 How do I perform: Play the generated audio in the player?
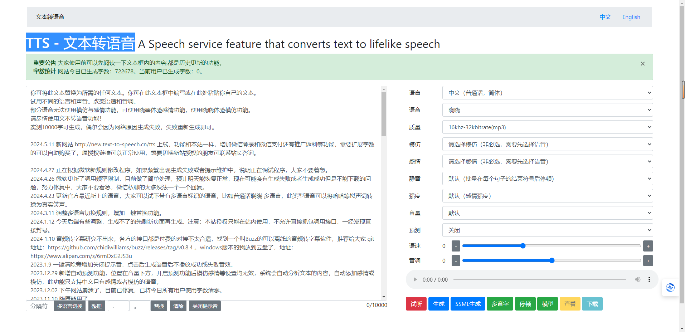click(x=415, y=279)
